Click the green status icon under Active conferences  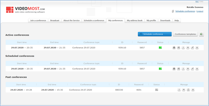[x=160, y=48]
